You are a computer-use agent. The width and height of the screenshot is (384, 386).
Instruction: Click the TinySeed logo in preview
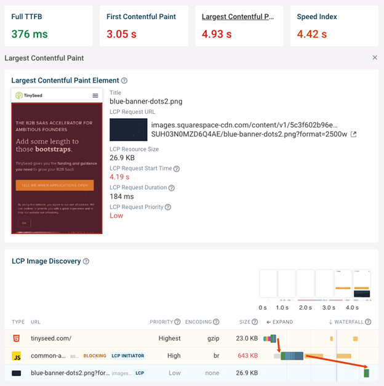(29, 95)
